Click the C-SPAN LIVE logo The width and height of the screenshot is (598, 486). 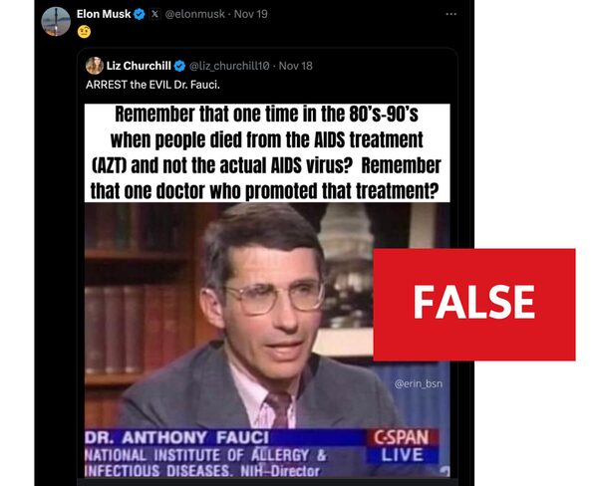[x=402, y=446]
